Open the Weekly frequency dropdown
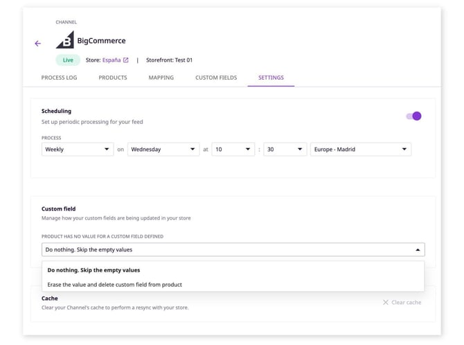 (x=78, y=149)
